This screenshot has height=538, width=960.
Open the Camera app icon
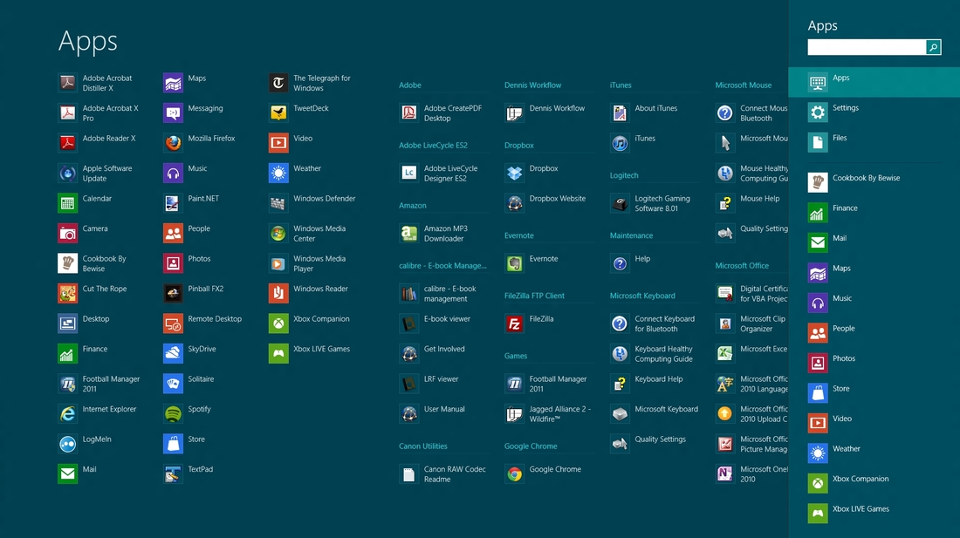[x=67, y=233]
